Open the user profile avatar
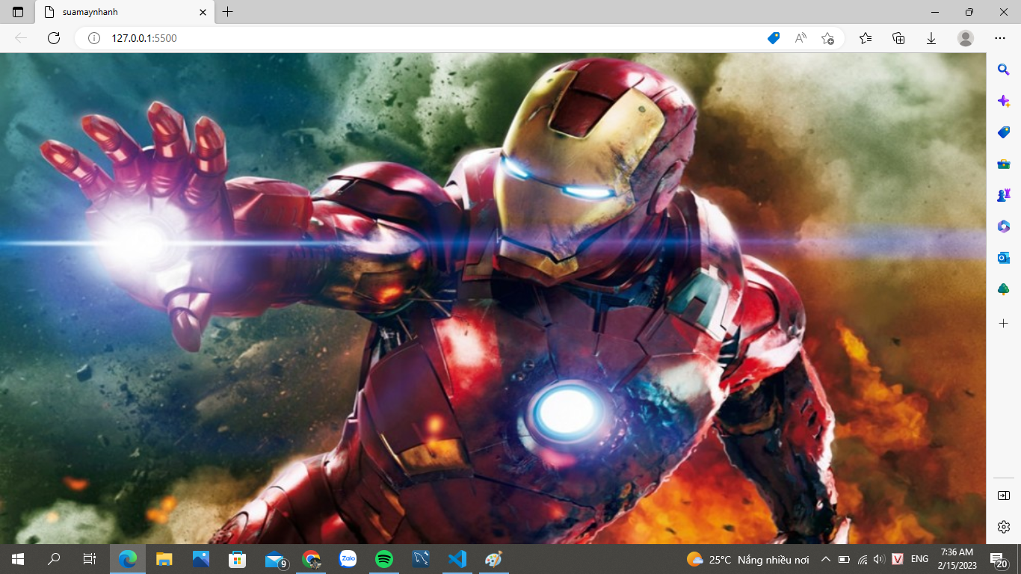Viewport: 1021px width, 574px height. 966,38
